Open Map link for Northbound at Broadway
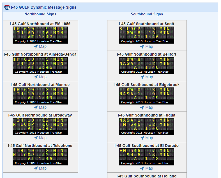 tap(43, 138)
